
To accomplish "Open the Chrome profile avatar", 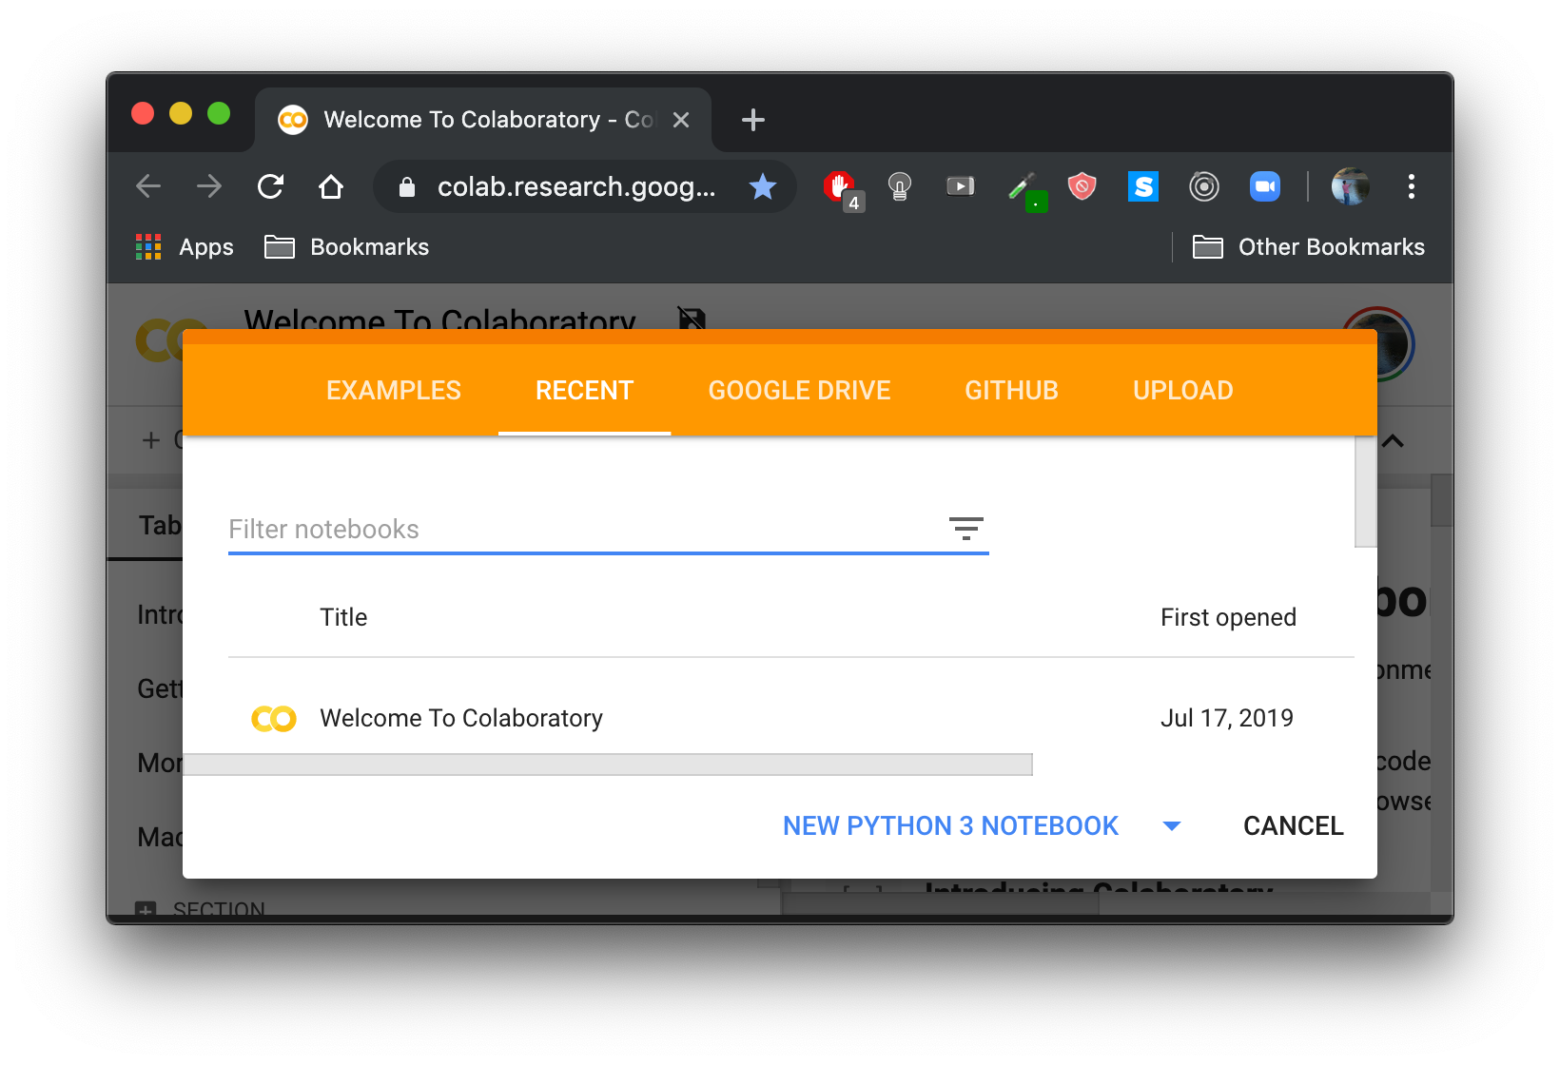I will (1351, 186).
